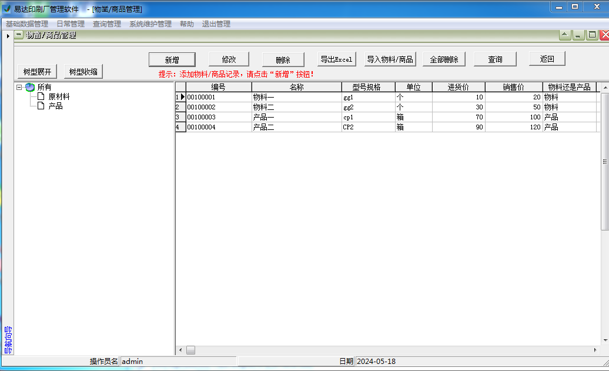Close the inner 物料/商品管理 panel
Viewport: 609px width, 371px height.
tap(605, 35)
